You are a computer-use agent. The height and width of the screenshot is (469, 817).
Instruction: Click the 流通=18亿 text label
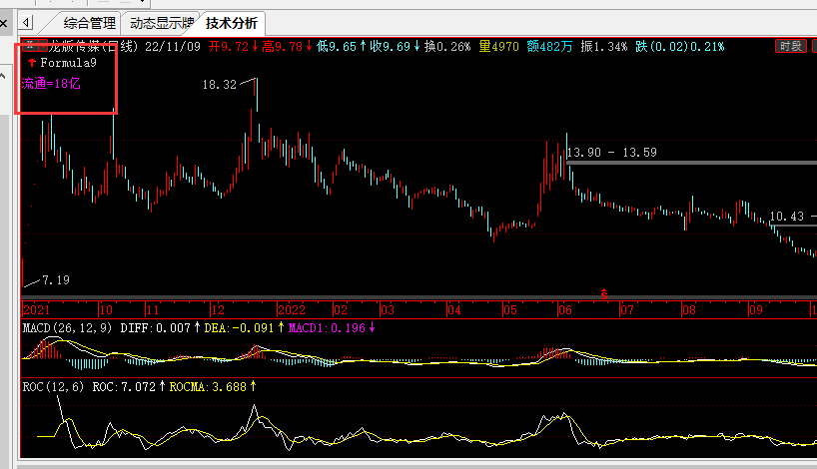(51, 84)
